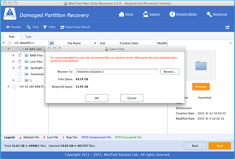Uncheck the Lost Files checkbox
This screenshot has width=235, height=159.
click(20, 61)
